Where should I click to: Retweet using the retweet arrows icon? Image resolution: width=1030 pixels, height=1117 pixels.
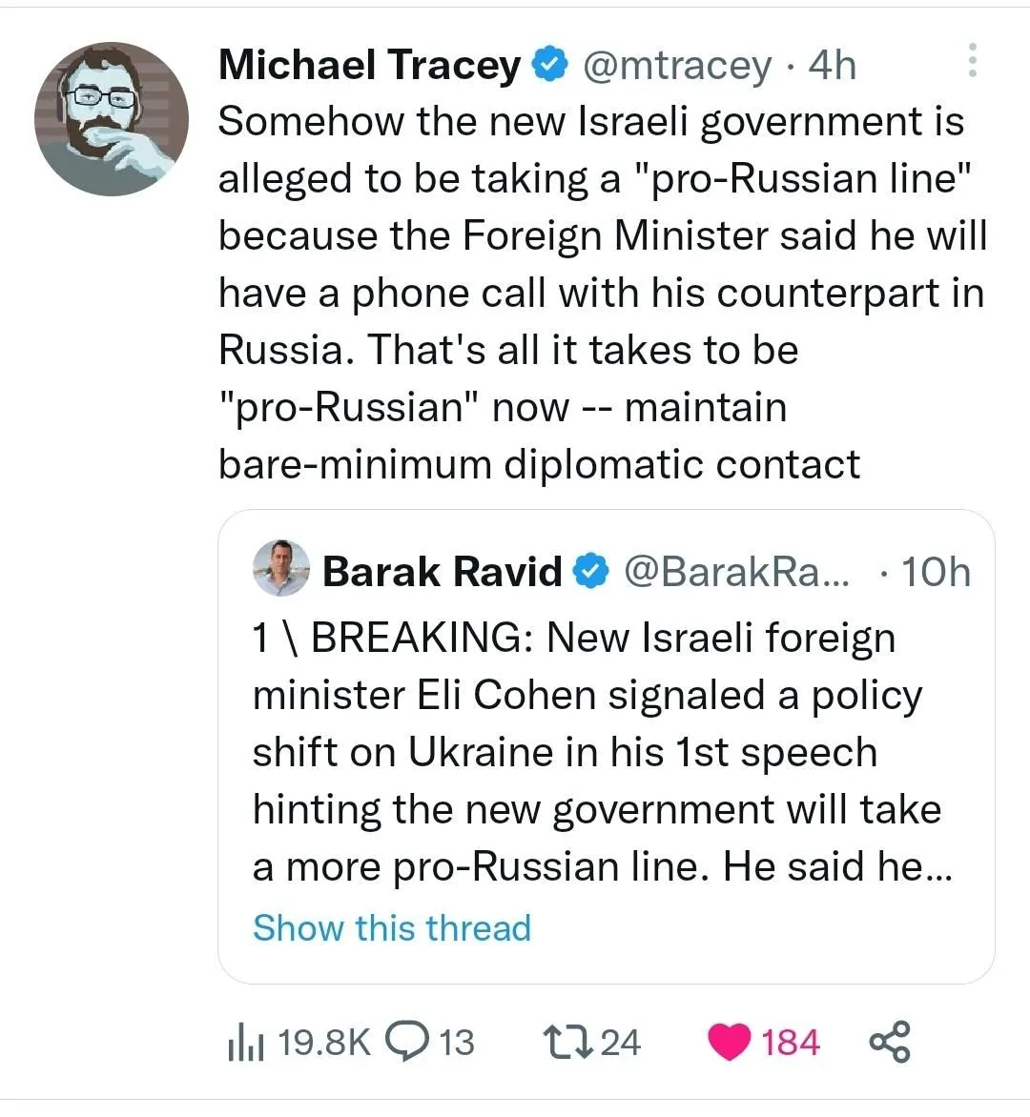[568, 1042]
